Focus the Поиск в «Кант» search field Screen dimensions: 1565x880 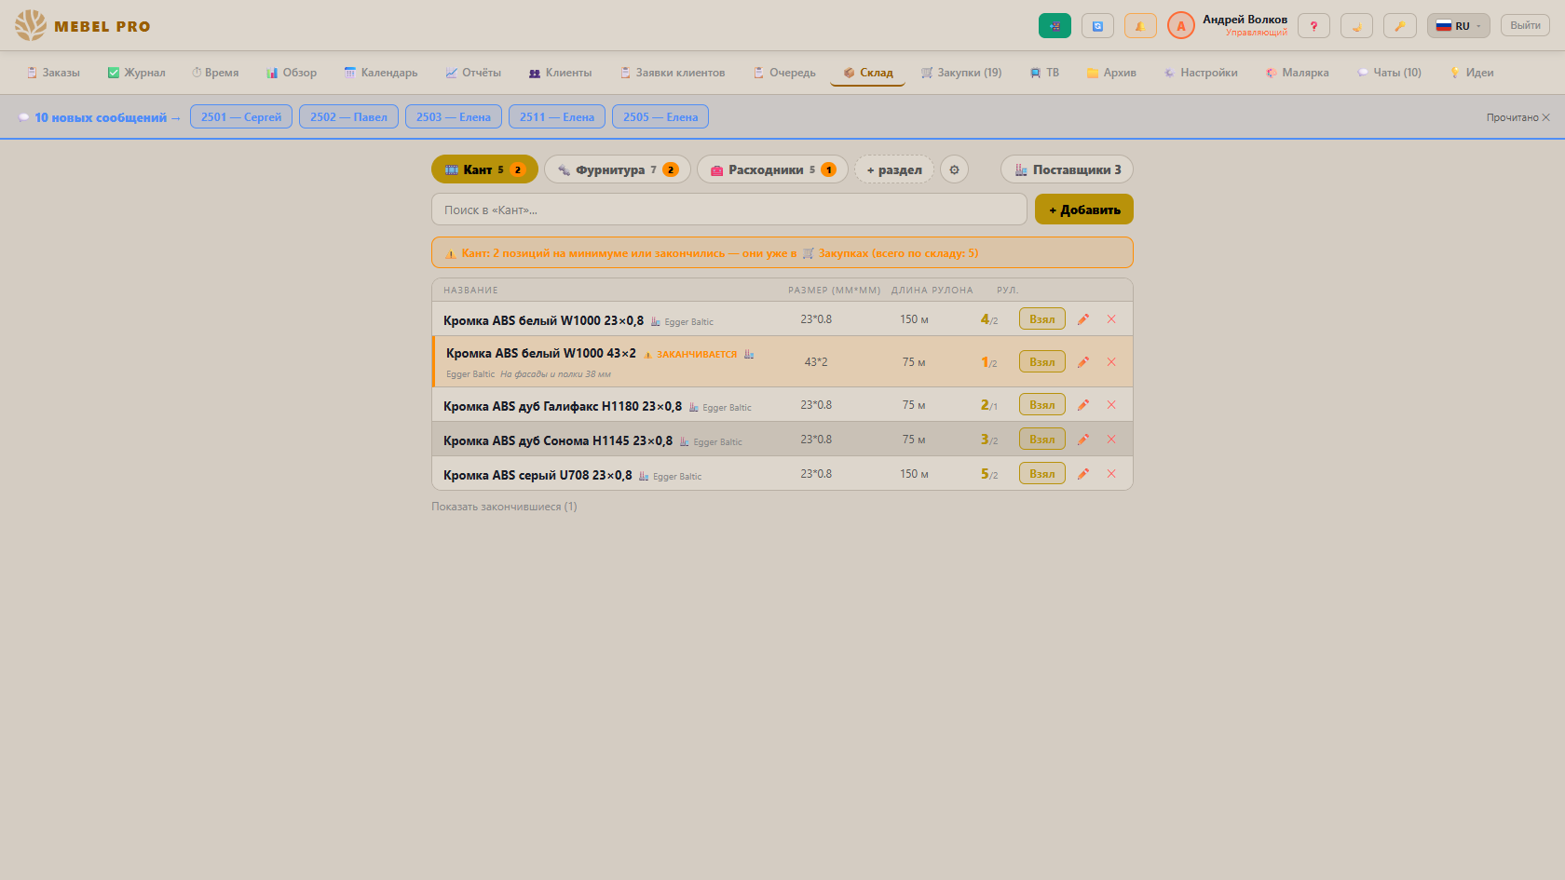pyautogui.click(x=728, y=210)
